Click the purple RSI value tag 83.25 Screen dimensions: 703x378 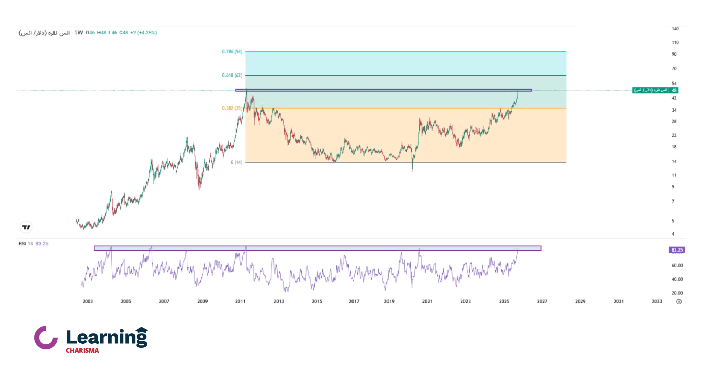(677, 250)
